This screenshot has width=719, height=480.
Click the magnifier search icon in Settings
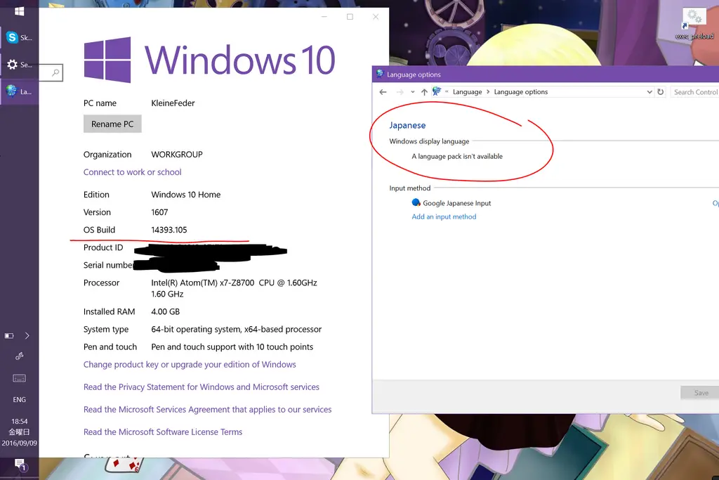click(x=55, y=72)
